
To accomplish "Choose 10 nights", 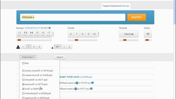I will [x=94, y=34].
